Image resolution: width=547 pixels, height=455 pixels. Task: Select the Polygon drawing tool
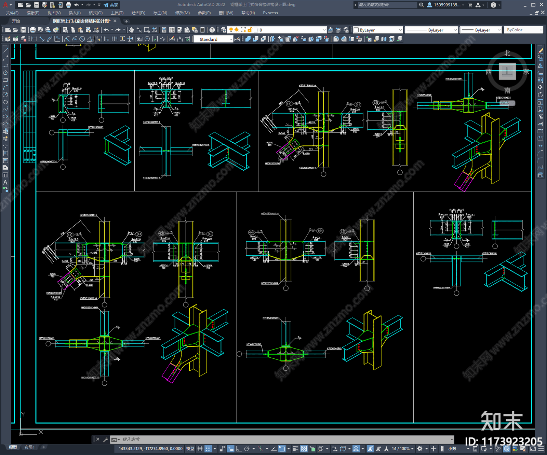pos(5,73)
